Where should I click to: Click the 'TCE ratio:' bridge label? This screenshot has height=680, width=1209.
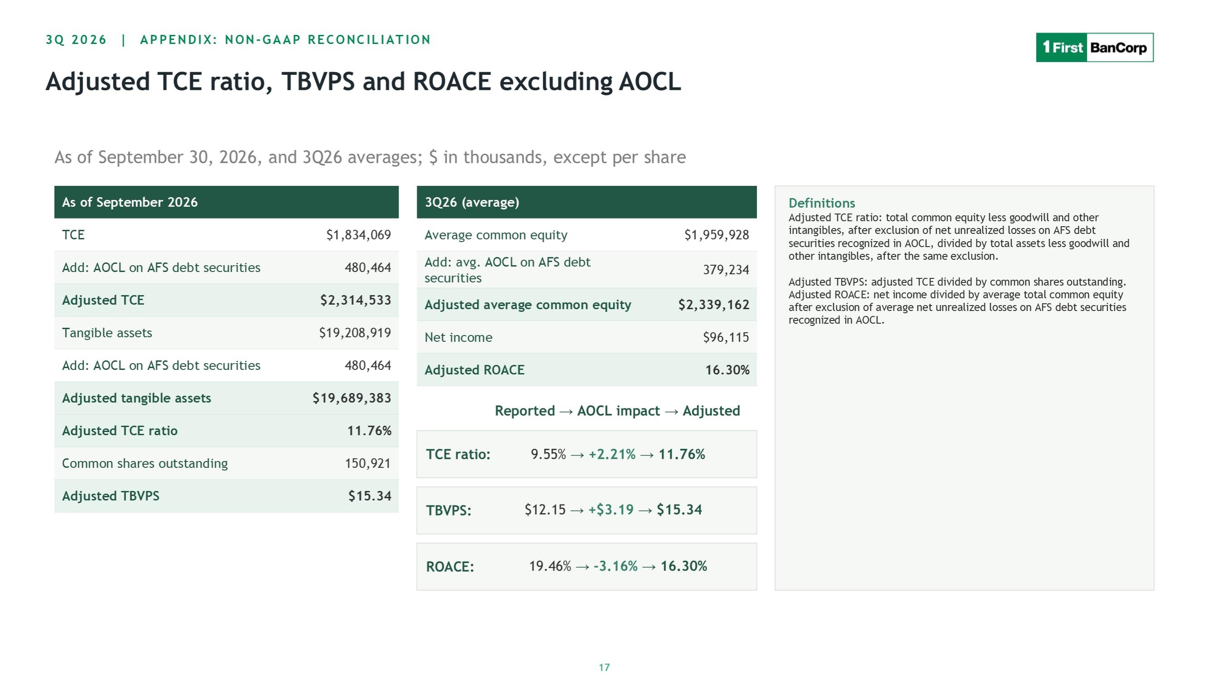(x=458, y=454)
